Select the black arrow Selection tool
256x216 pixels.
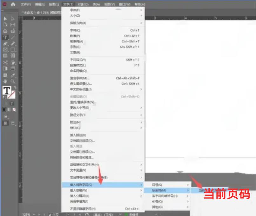[x=5, y=19]
